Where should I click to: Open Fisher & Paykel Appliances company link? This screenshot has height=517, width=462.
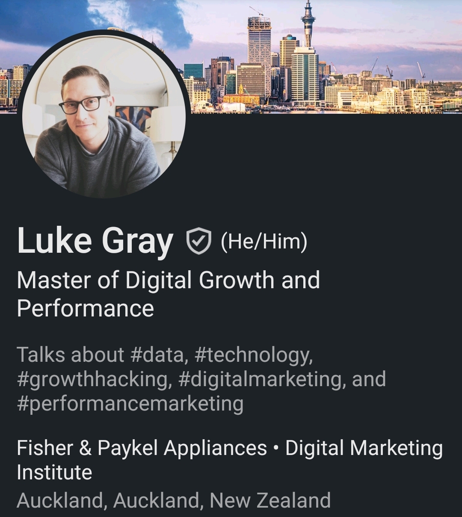click(x=142, y=449)
